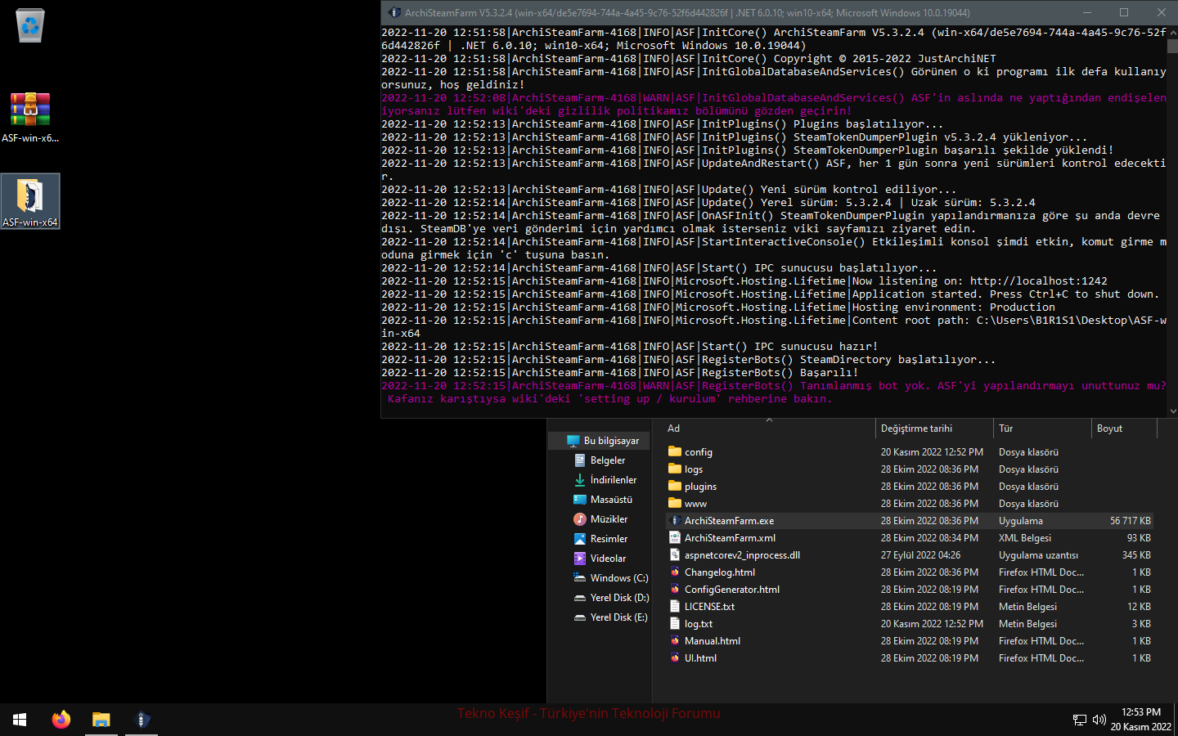Click the Manual.html file icon
Image resolution: width=1178 pixels, height=736 pixels.
[x=675, y=640]
